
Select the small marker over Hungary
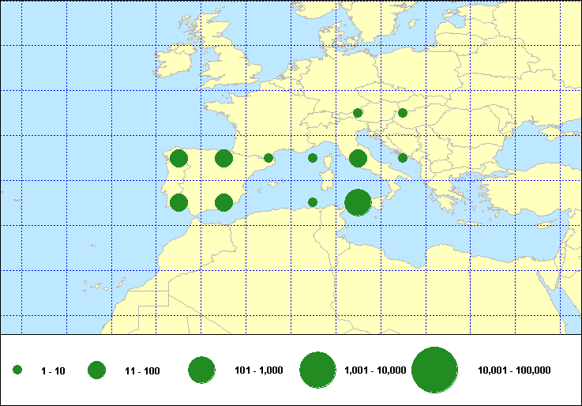pyautogui.click(x=403, y=113)
